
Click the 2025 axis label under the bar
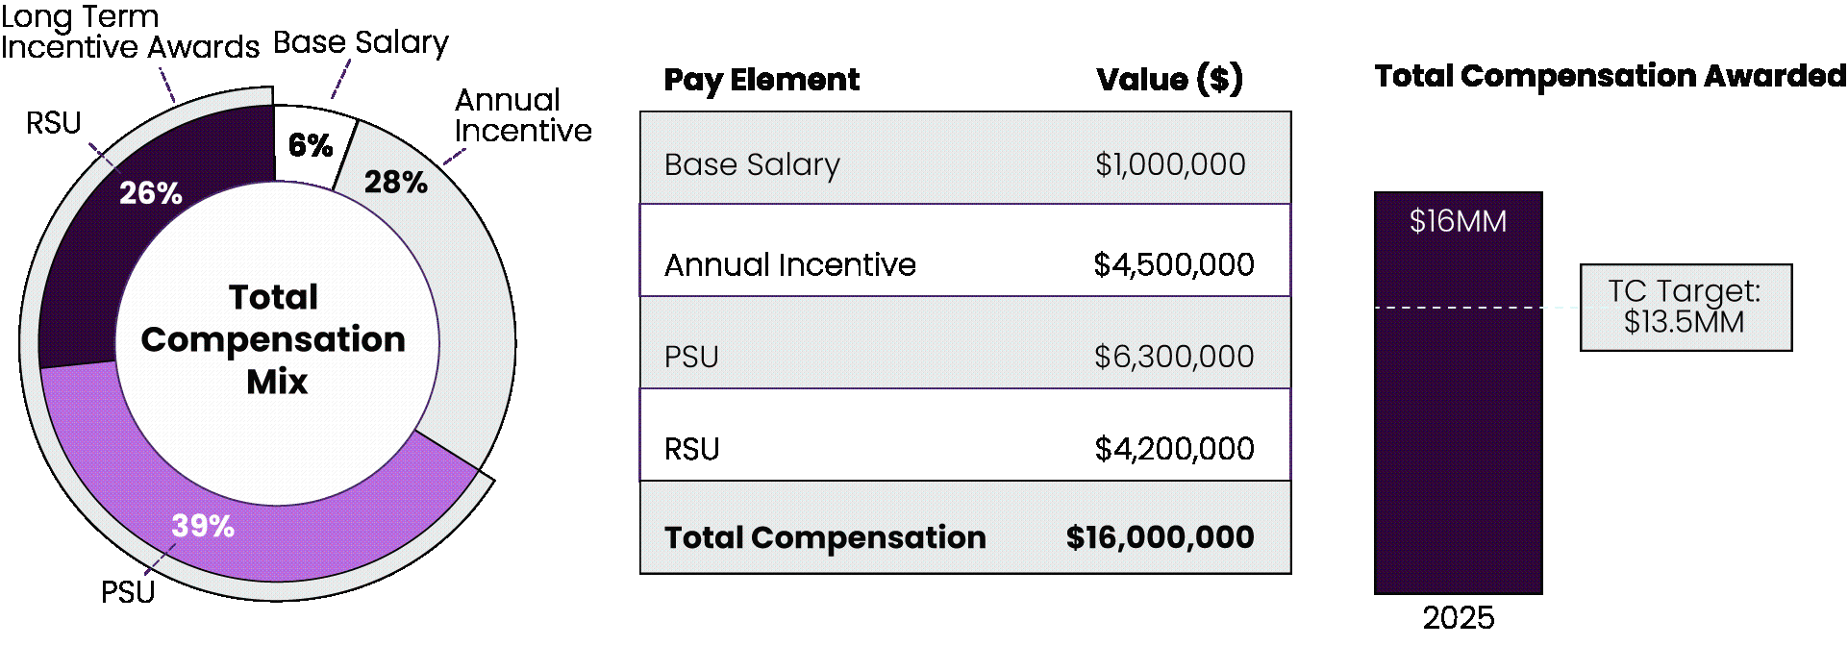pyautogui.click(x=1458, y=617)
